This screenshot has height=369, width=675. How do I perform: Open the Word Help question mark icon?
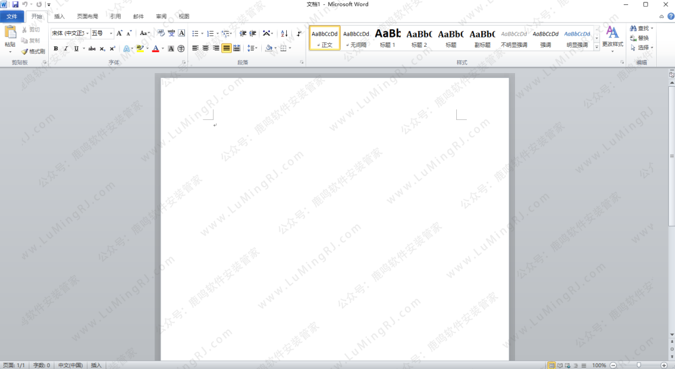click(671, 16)
